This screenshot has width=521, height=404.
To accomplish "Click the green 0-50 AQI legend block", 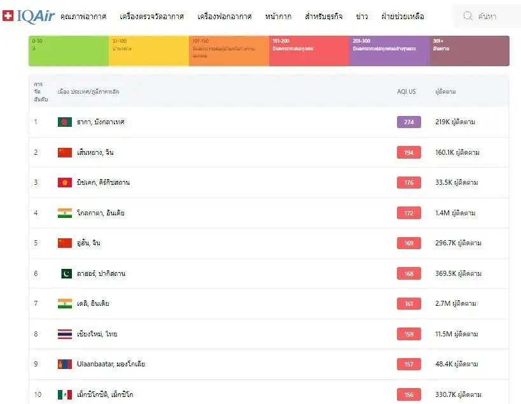I will tap(69, 51).
